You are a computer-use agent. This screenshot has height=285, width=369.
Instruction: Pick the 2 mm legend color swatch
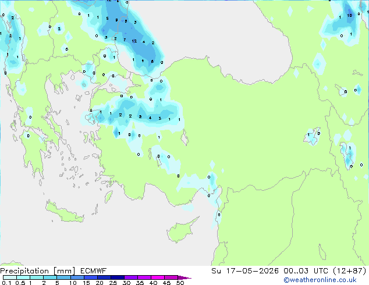50,277
